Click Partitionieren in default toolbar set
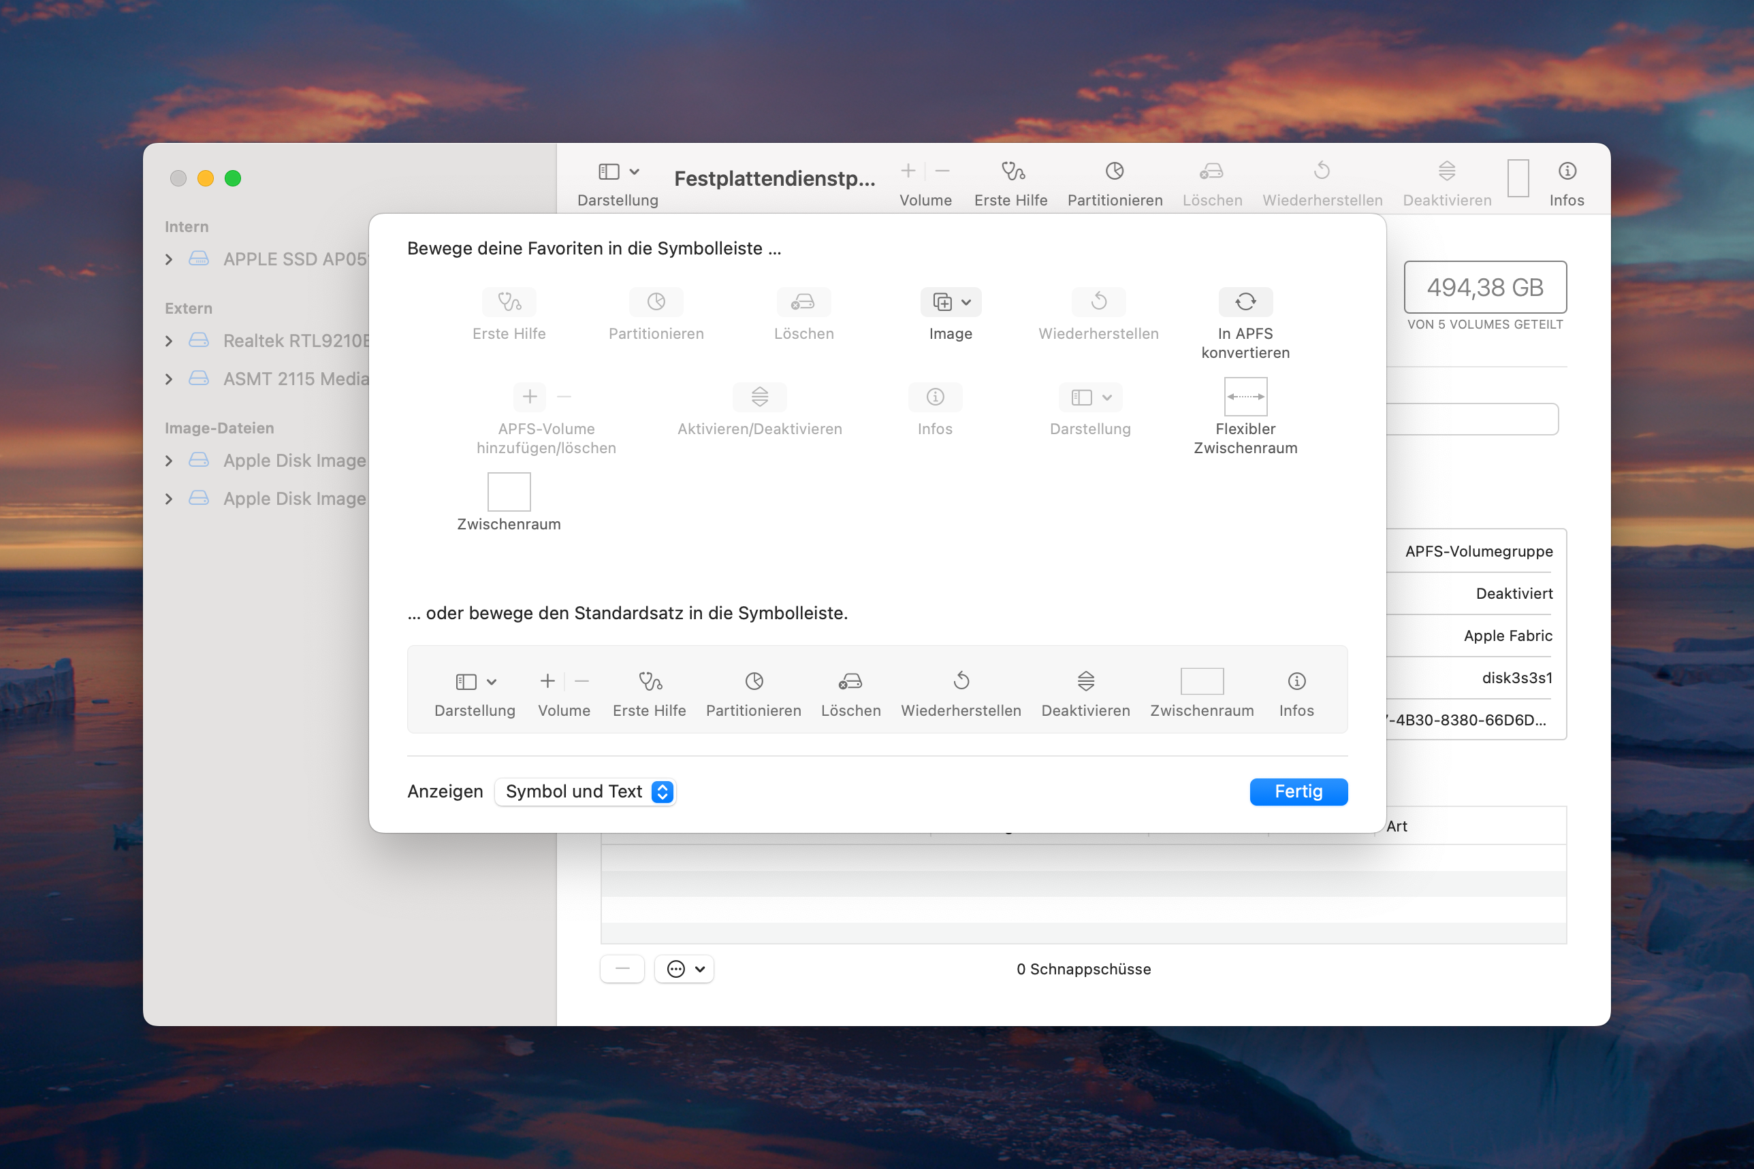This screenshot has width=1754, height=1169. click(x=754, y=693)
